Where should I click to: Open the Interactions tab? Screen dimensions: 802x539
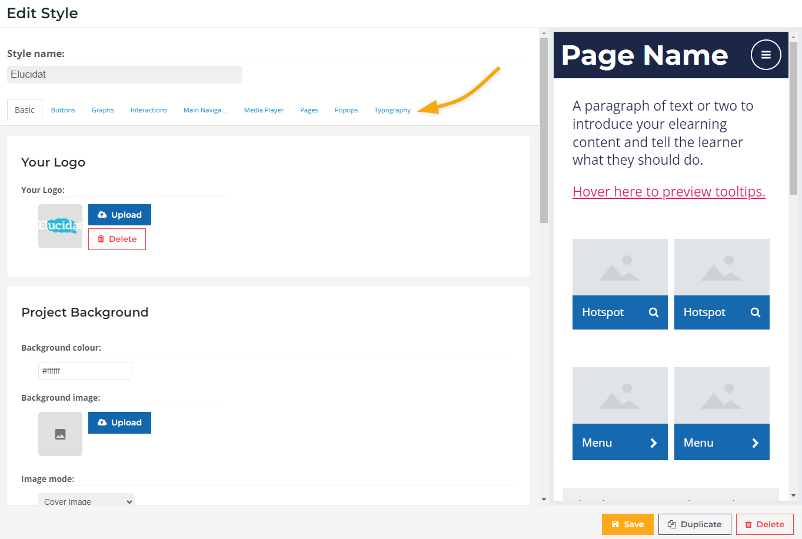point(149,110)
